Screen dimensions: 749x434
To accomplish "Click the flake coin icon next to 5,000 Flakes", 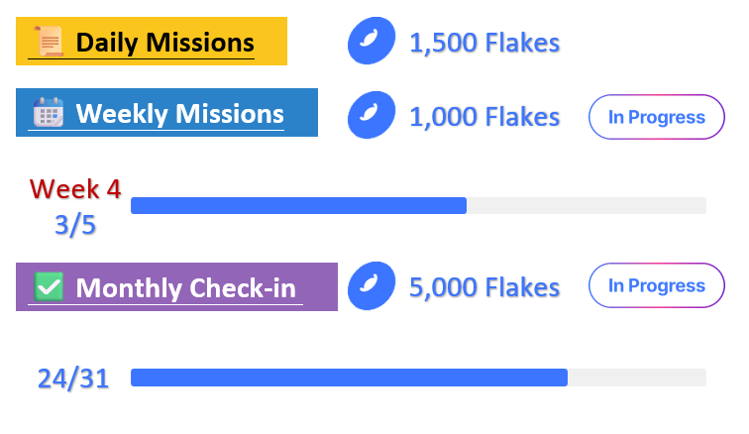I will click(x=372, y=285).
